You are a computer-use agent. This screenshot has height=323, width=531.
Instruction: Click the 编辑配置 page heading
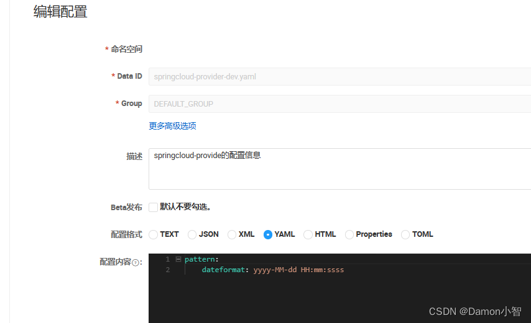60,12
